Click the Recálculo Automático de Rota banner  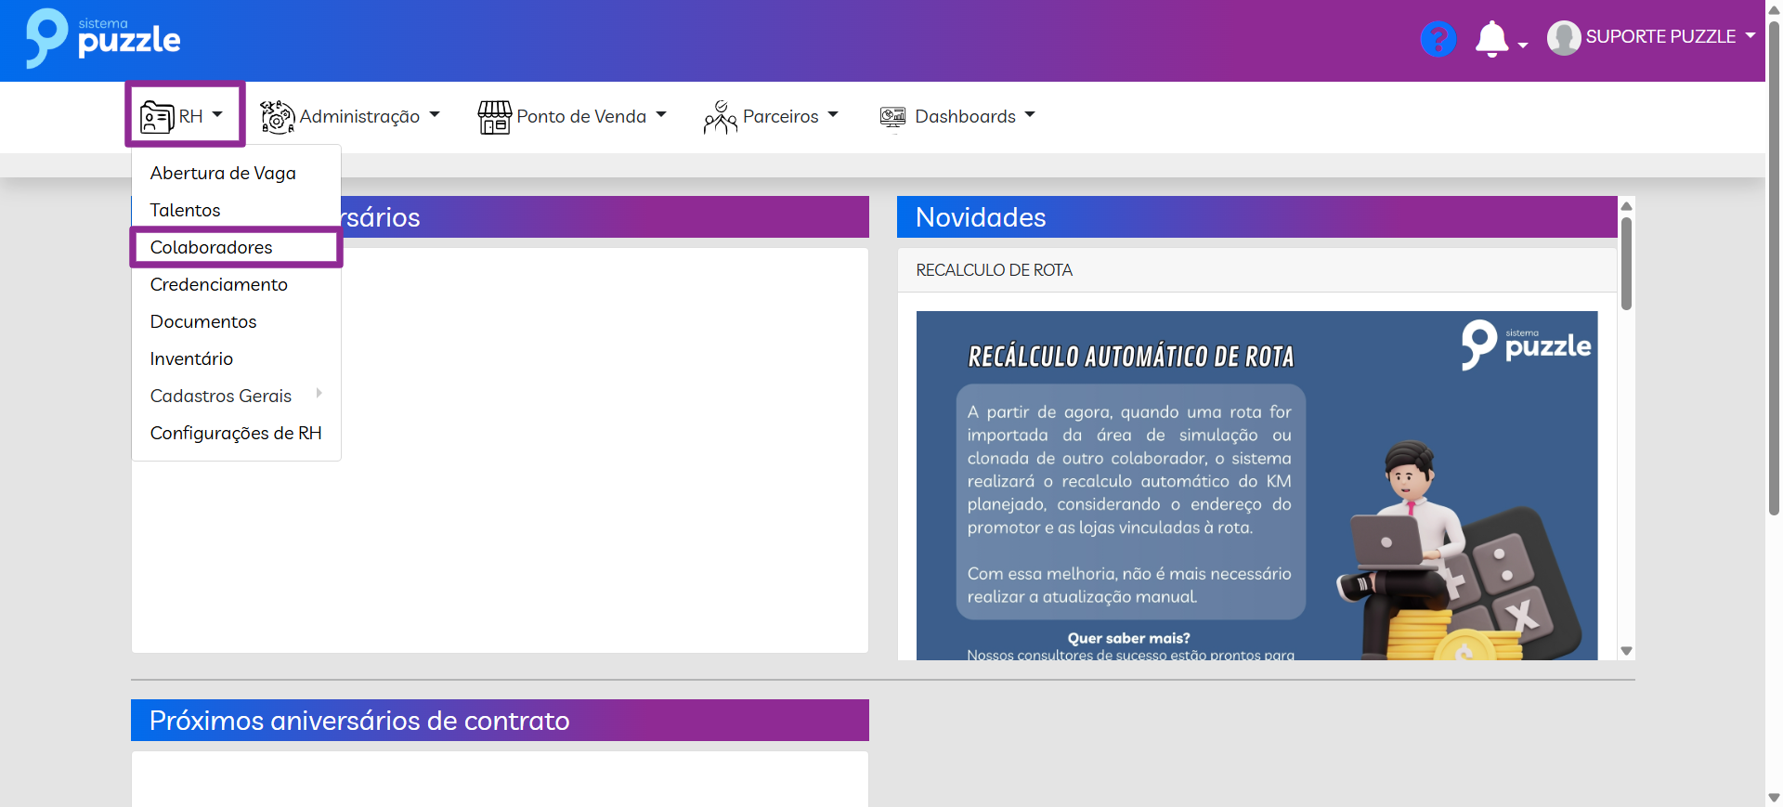1256,485
